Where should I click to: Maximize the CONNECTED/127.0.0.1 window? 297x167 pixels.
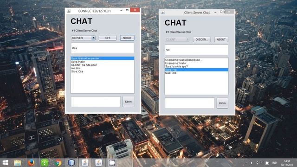127,10
